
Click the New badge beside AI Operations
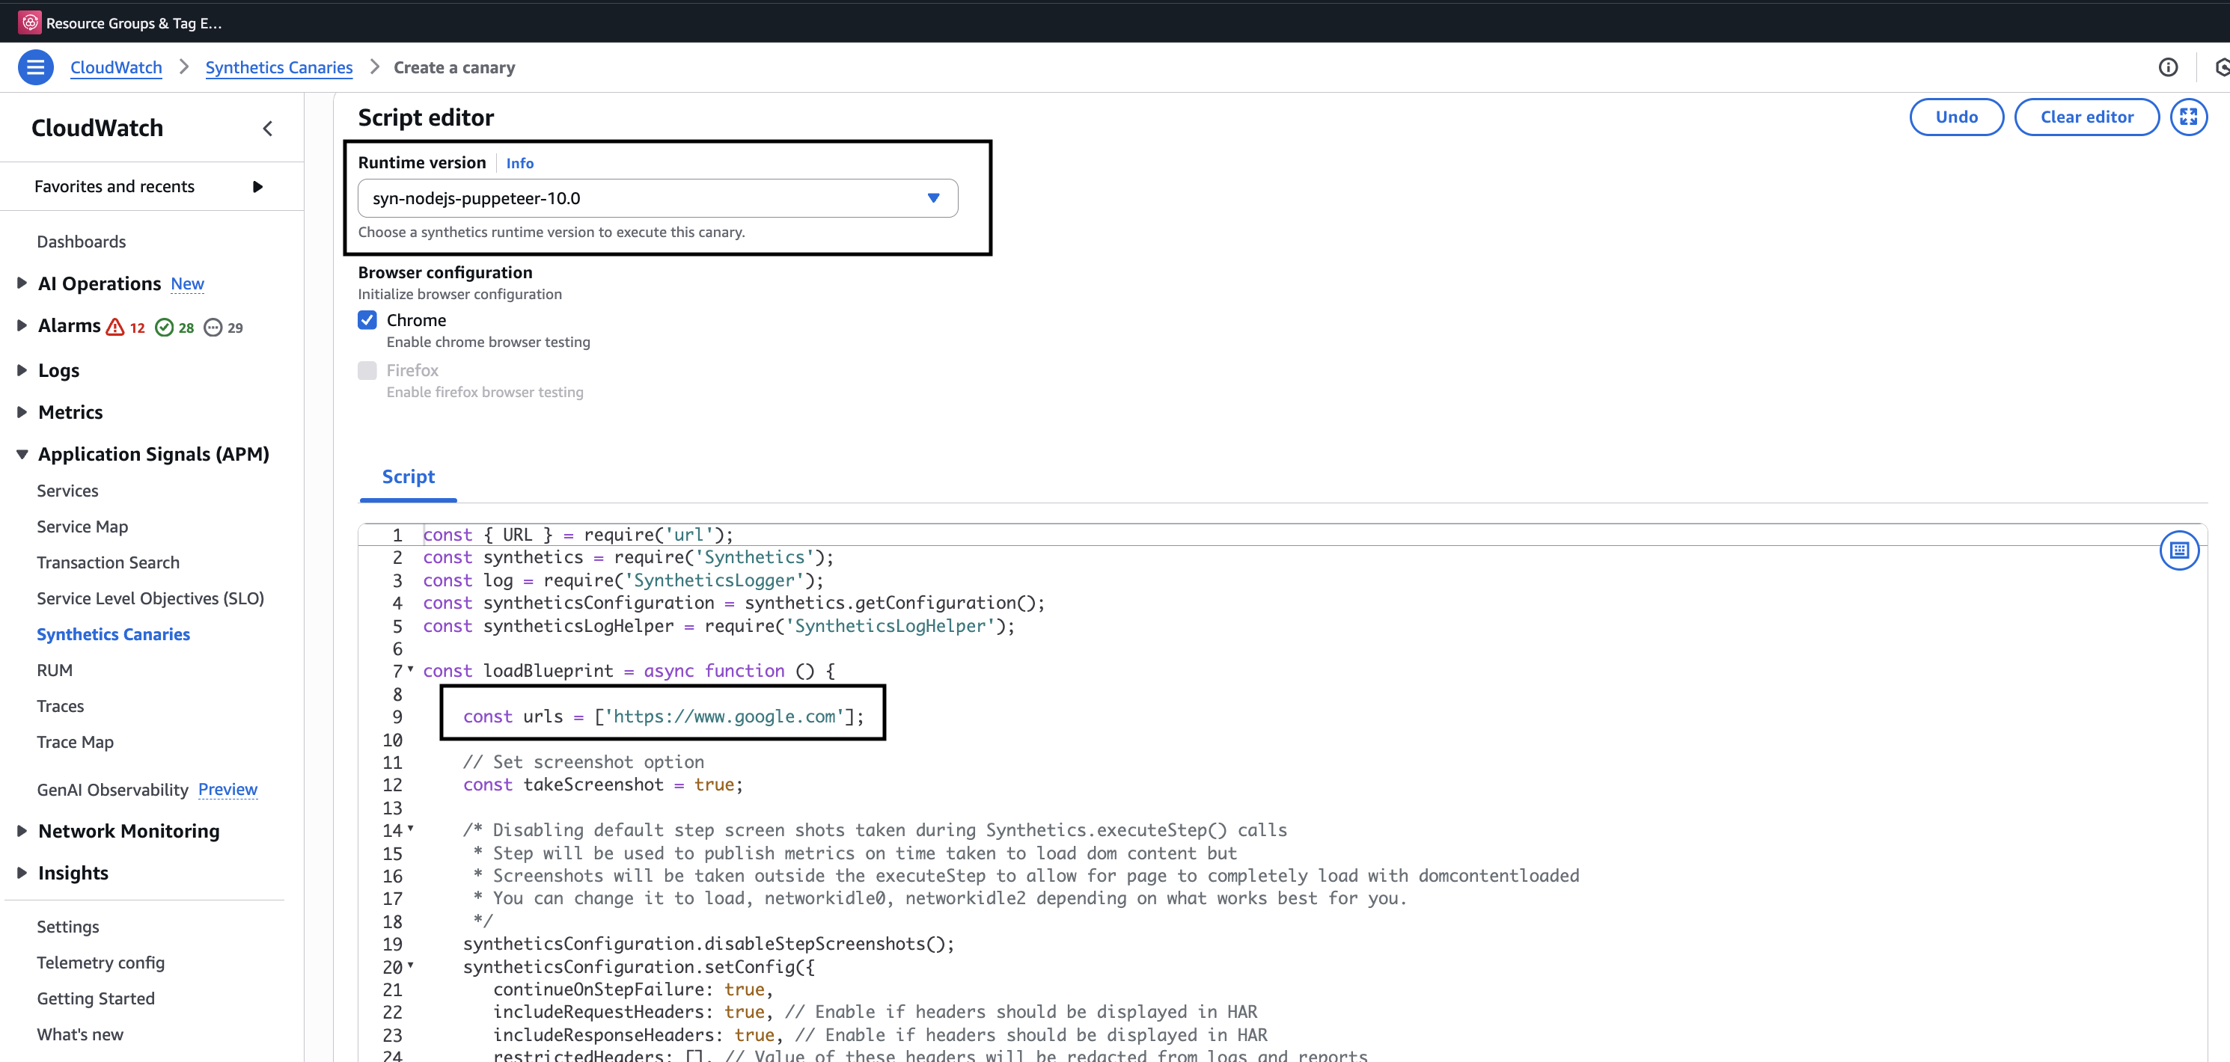[x=187, y=284]
